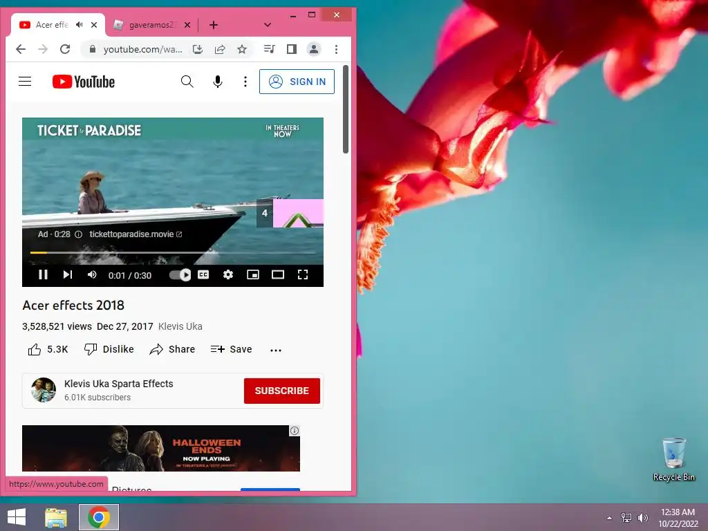Viewport: 708px width, 531px height.
Task: Search with voice microphone icon
Action: (x=218, y=82)
